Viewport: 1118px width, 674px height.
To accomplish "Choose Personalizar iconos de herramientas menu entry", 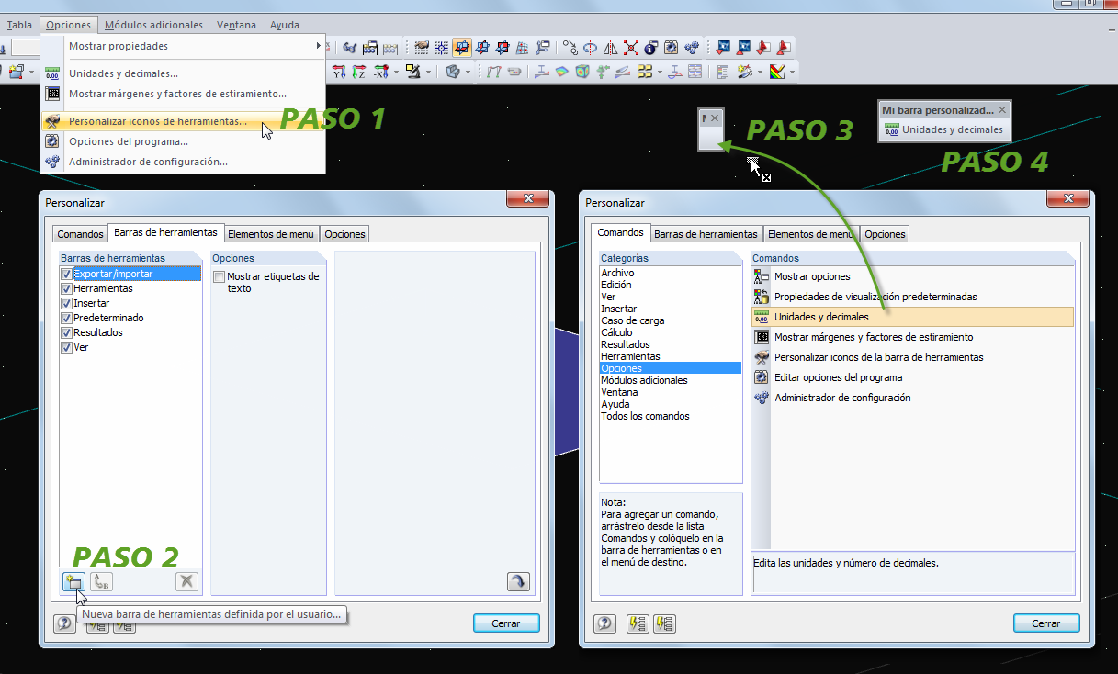I will point(184,121).
